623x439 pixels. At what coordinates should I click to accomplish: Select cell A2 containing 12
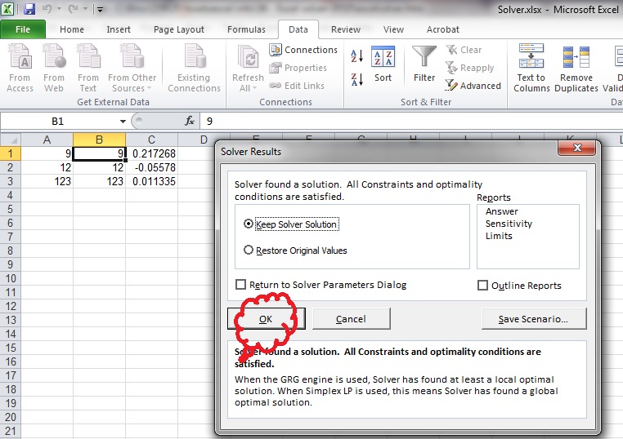[x=47, y=167]
